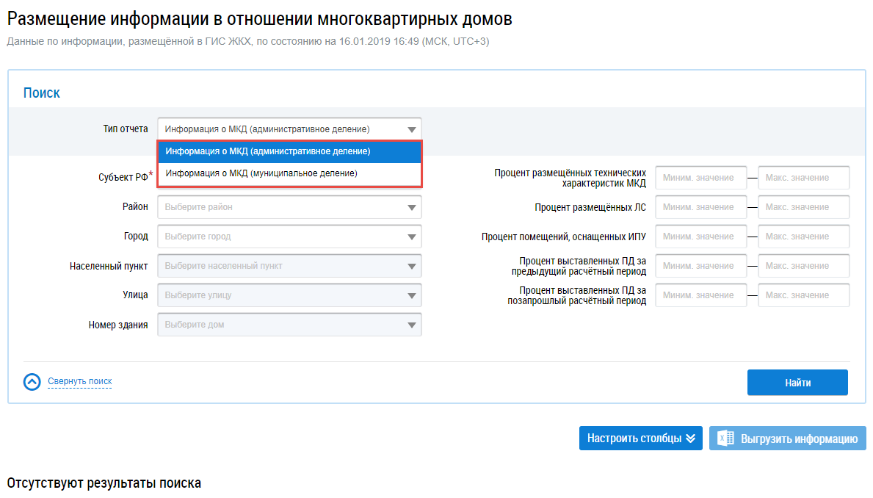Open the Населенный пункт dropdown
Image resolution: width=873 pixels, height=498 pixels.
coord(412,266)
